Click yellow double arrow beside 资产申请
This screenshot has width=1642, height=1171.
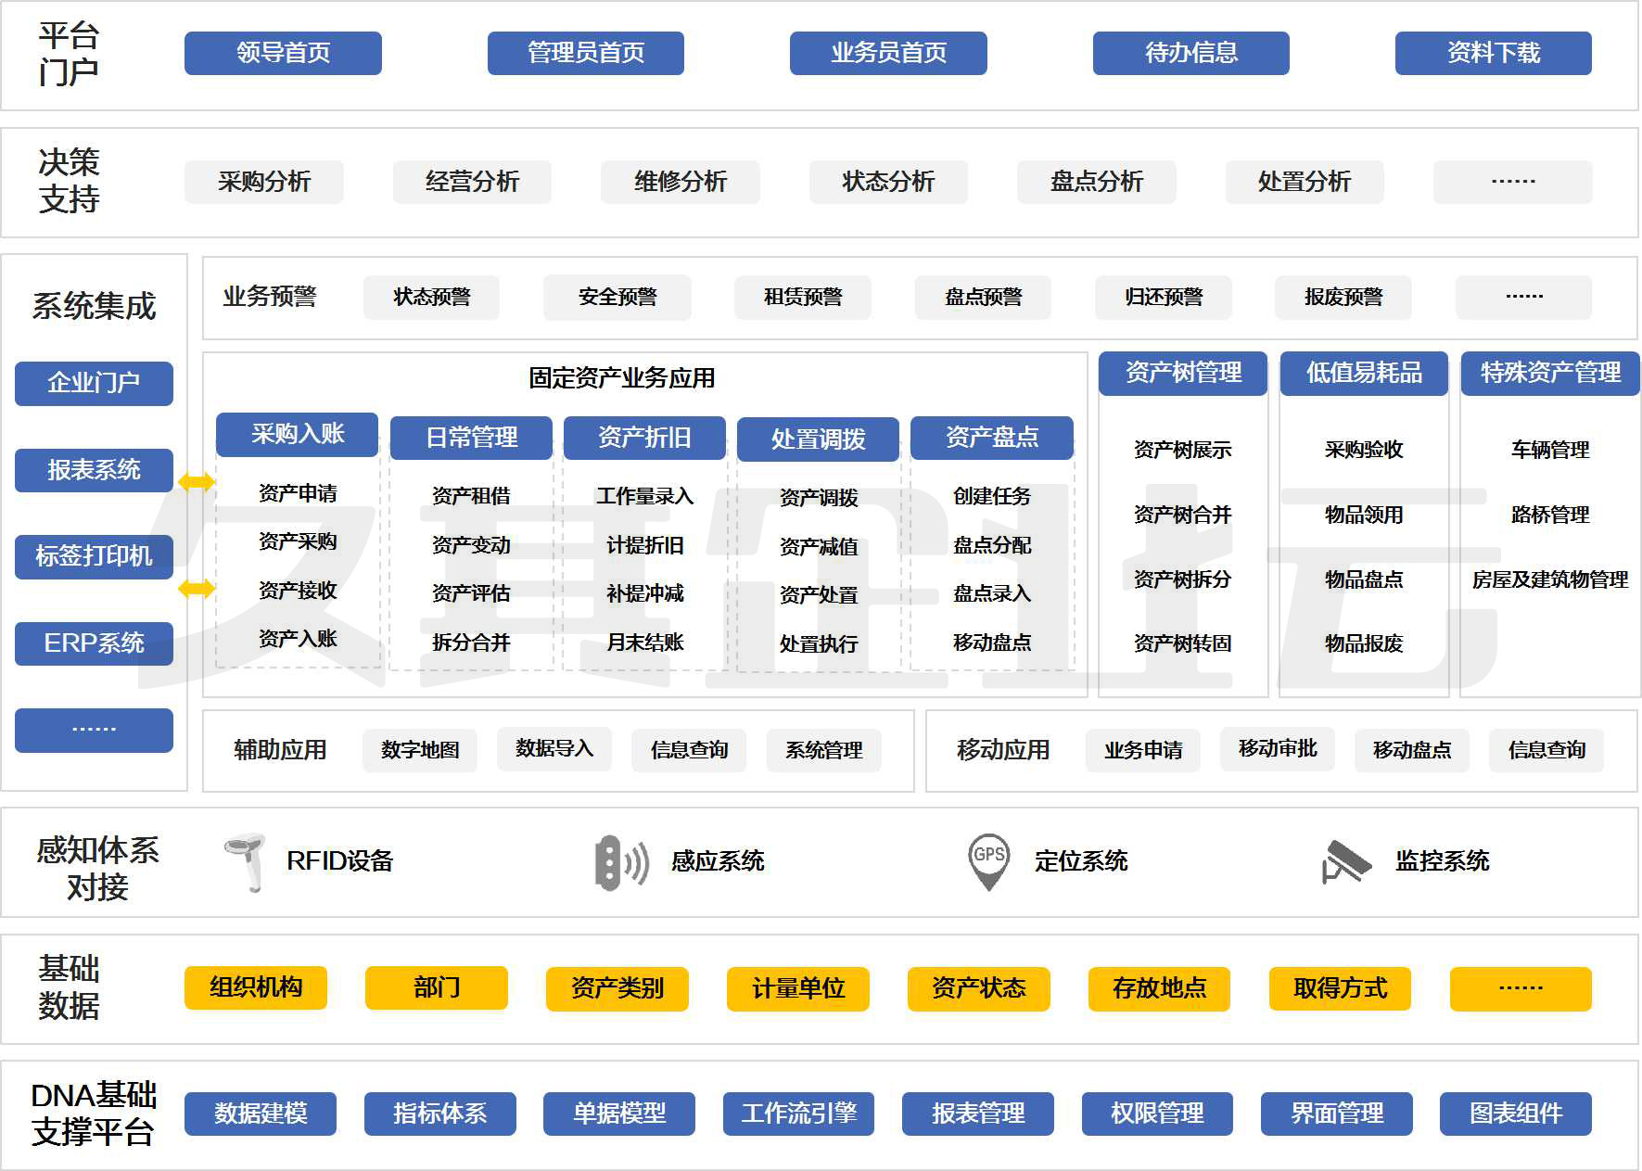(x=197, y=481)
